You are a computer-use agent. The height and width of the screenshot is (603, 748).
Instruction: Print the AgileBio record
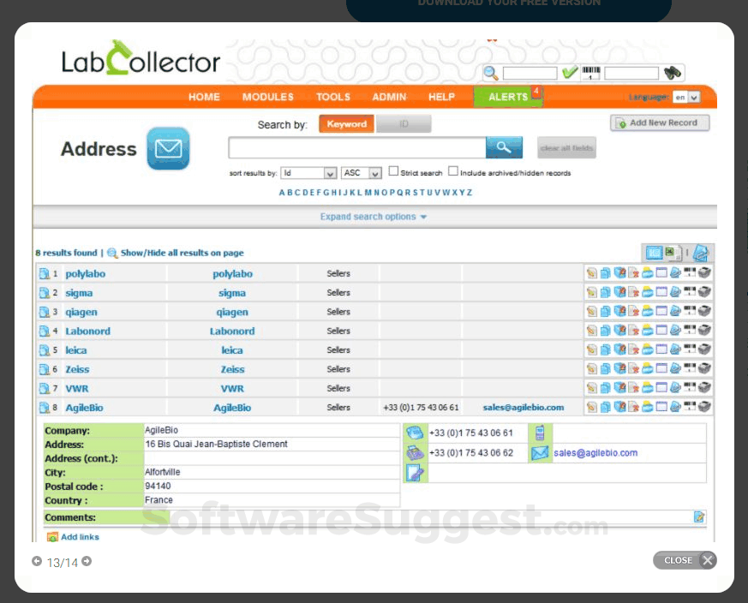(x=703, y=407)
